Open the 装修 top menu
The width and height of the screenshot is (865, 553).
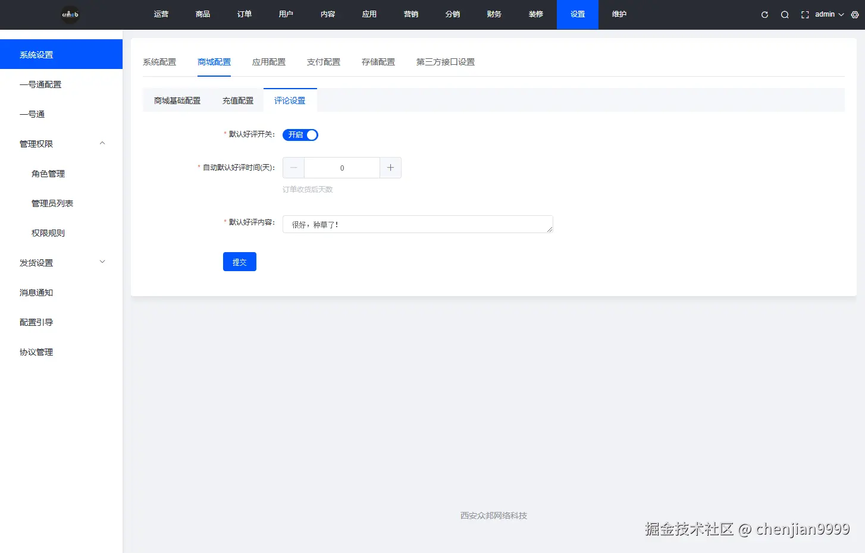point(536,14)
